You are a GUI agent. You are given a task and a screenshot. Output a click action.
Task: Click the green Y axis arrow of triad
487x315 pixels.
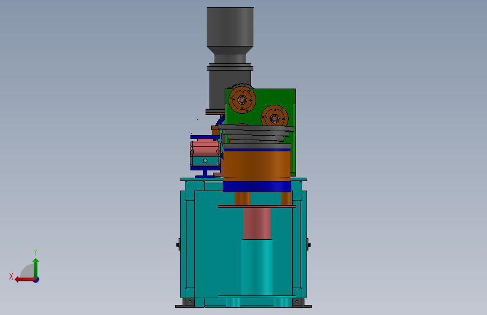tap(36, 267)
